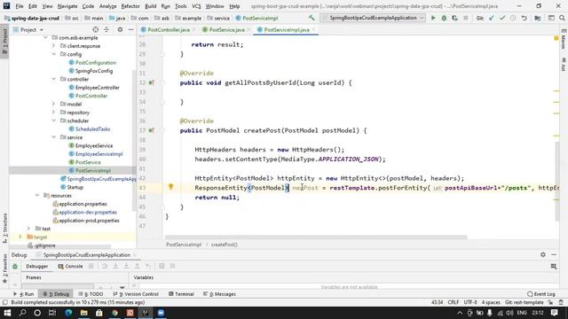Expand the target folder

point(20,237)
